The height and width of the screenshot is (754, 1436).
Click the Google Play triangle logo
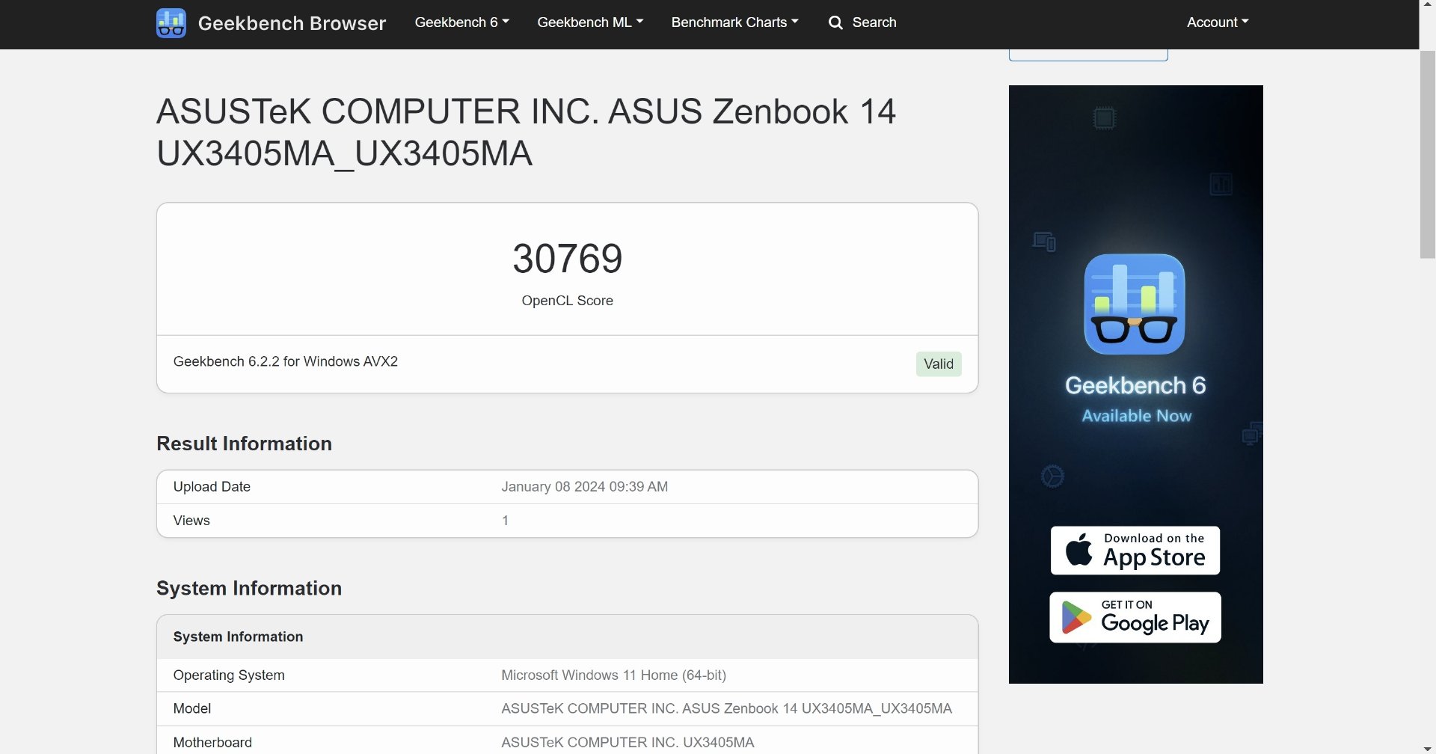pyautogui.click(x=1076, y=618)
